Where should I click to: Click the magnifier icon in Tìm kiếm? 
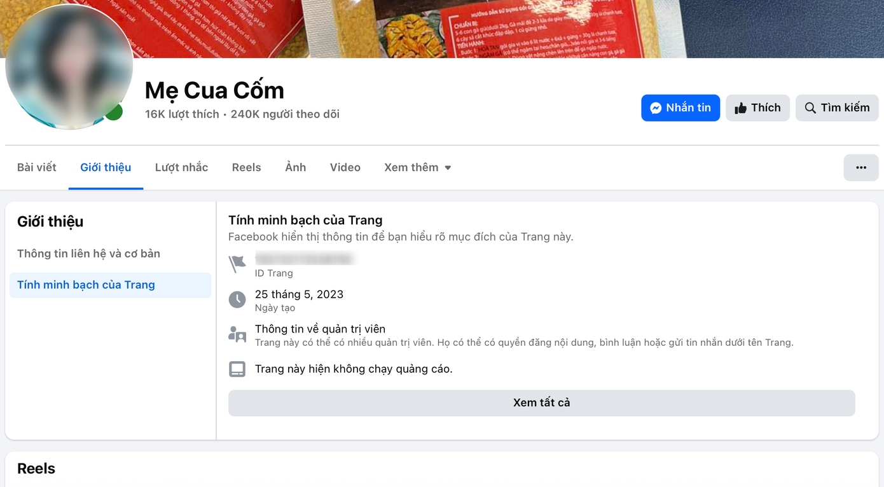pyautogui.click(x=810, y=108)
